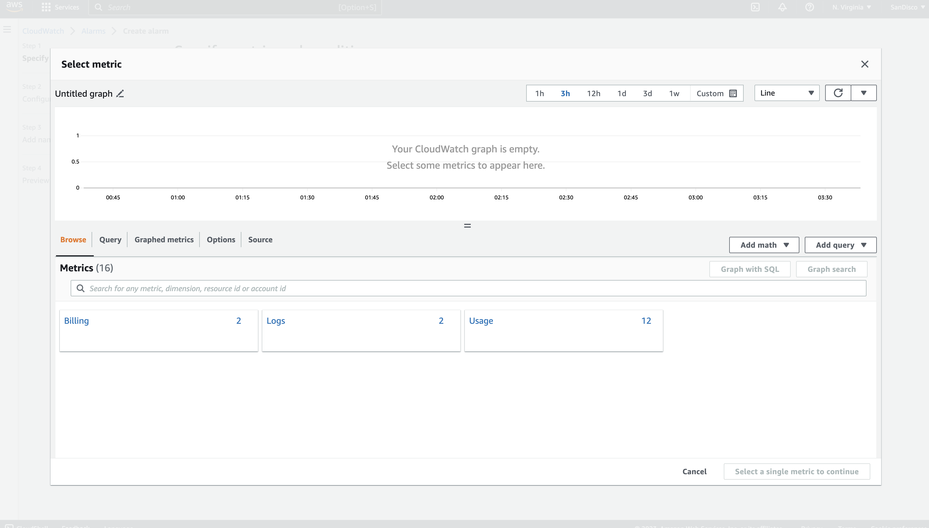This screenshot has width=929, height=528.
Task: Open the Billing metrics namespace
Action: point(77,321)
